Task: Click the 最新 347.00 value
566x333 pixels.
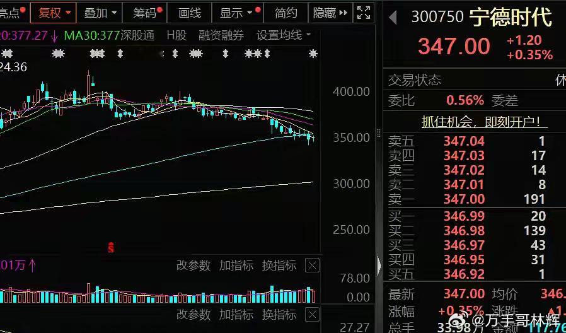Action: [464, 294]
